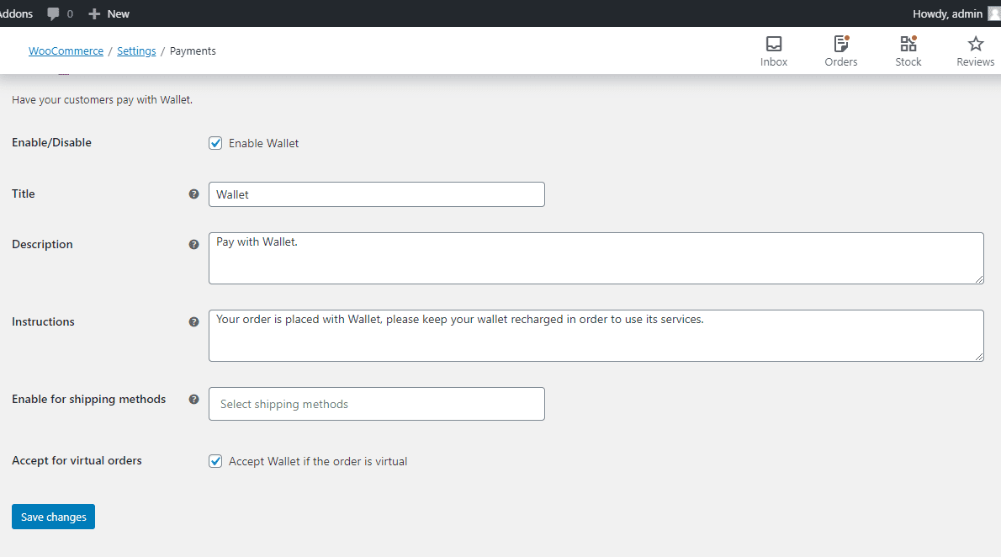Image resolution: width=1001 pixels, height=557 pixels.
Task: Click the Instructions help icon
Action: [x=194, y=321]
